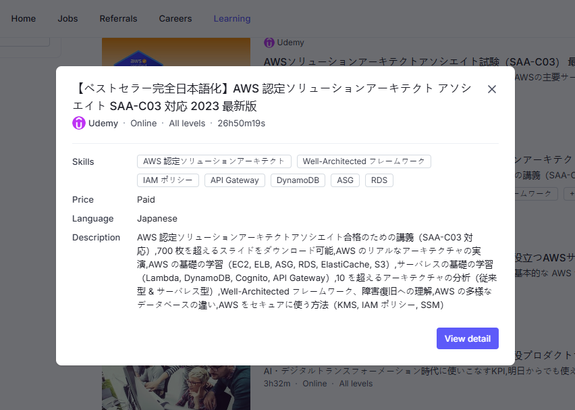Click the Description label

tap(96, 238)
